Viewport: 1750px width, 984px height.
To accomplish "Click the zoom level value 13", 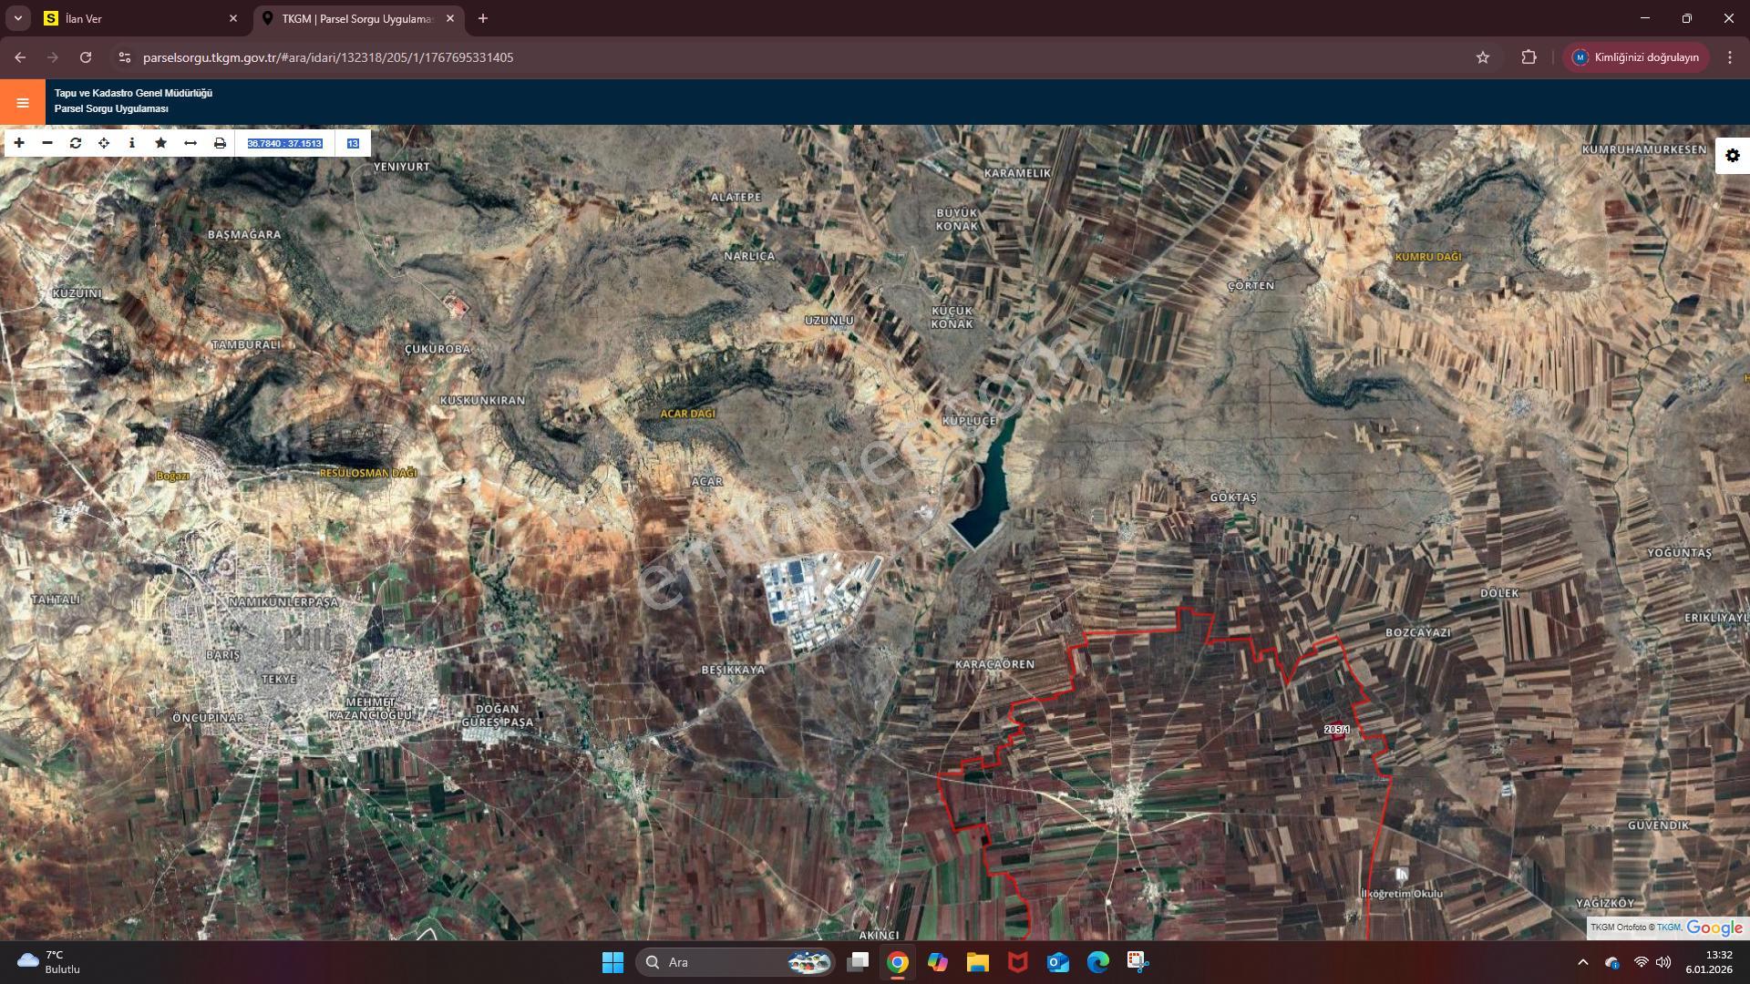I will [x=353, y=143].
